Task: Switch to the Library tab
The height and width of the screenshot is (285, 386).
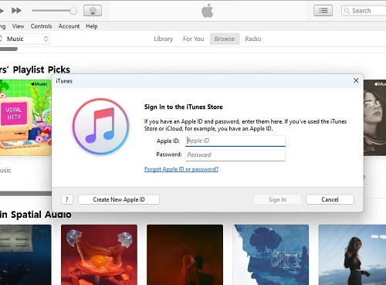Action: 164,39
